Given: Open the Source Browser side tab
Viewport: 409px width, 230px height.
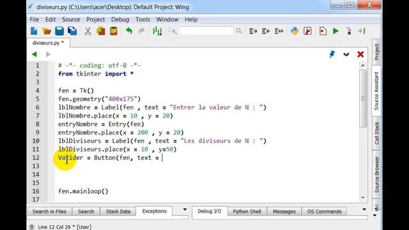Looking at the screenshot, I should [376, 174].
